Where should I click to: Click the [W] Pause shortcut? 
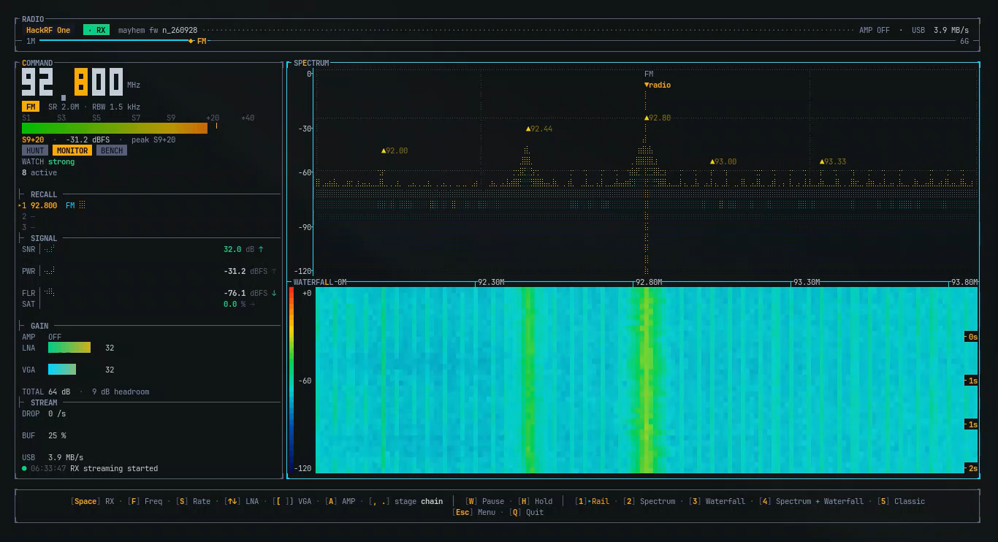tap(484, 501)
